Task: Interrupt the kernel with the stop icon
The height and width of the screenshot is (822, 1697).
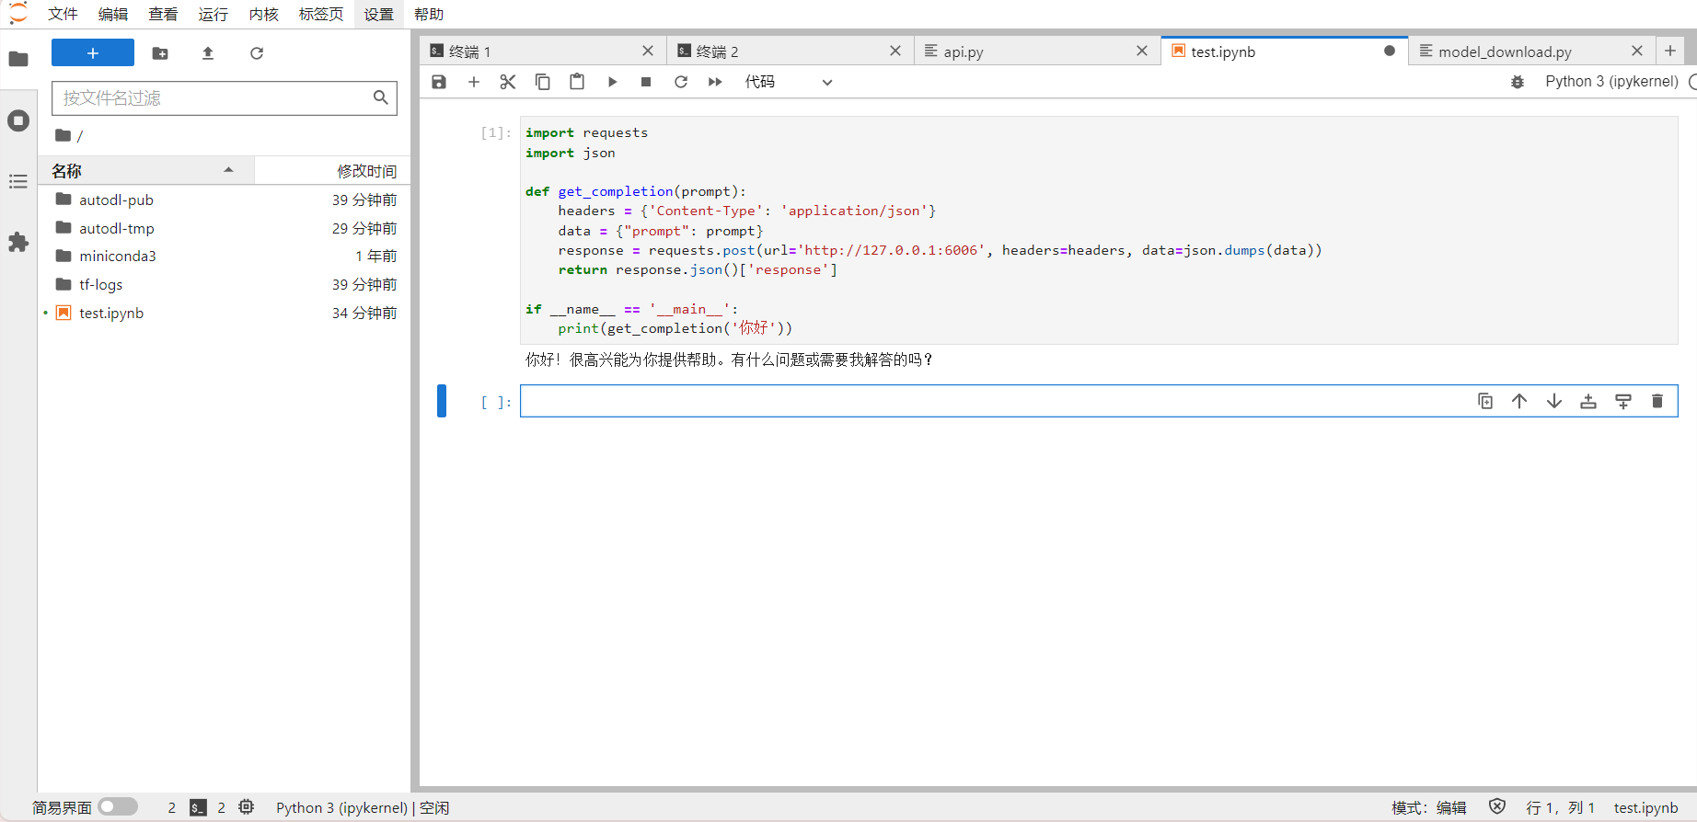Action: coord(646,82)
